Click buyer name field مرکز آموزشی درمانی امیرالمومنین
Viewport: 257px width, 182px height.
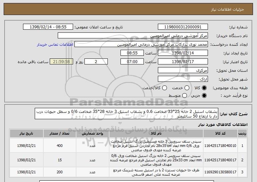point(133,36)
